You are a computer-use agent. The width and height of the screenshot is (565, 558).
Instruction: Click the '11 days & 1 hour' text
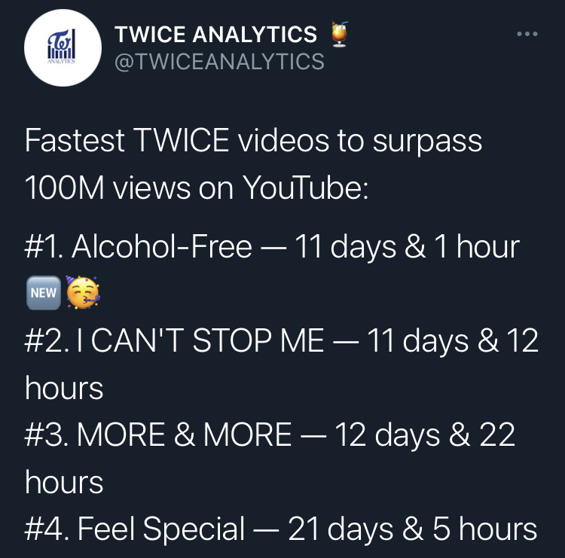pos(407,248)
